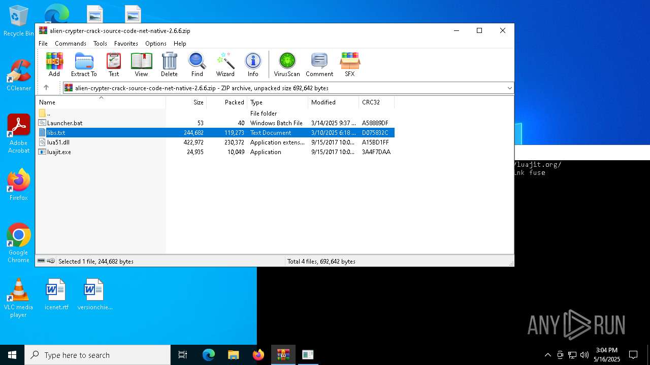
Task: Sort by the Name column header
Action: pyautogui.click(x=101, y=102)
